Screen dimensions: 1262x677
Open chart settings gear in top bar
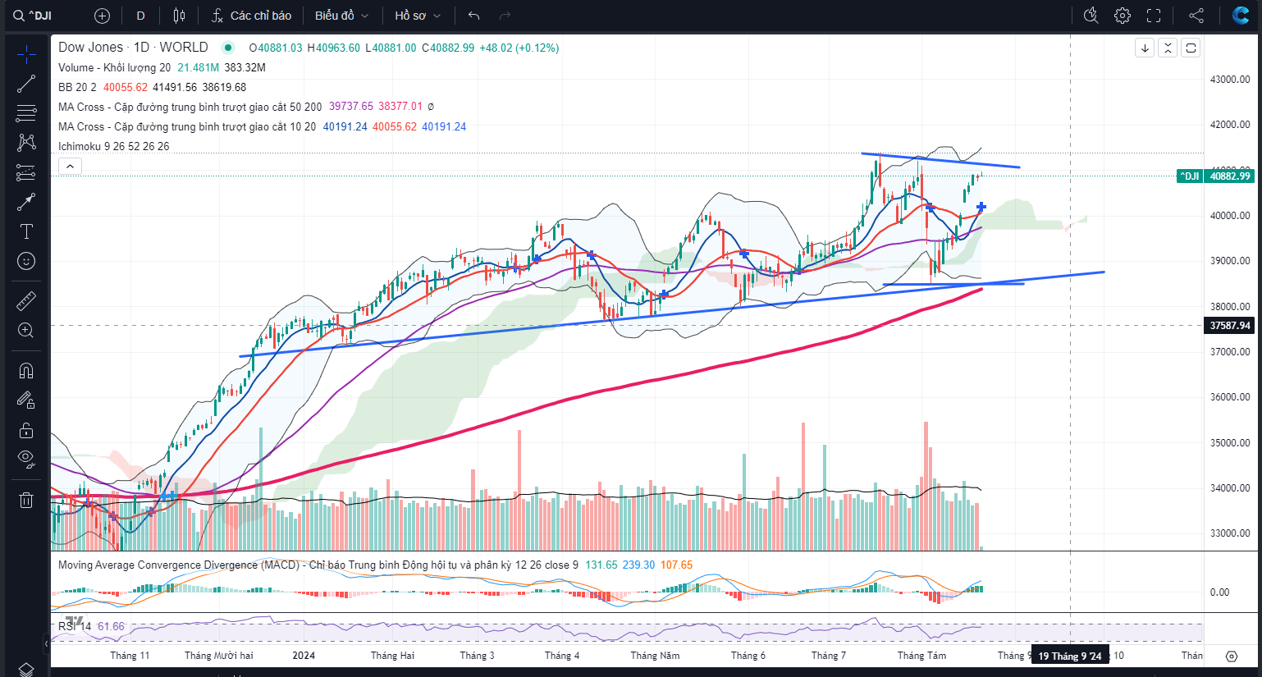point(1123,16)
